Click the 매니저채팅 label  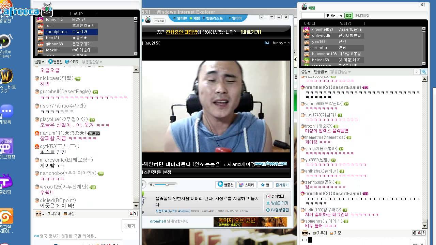362,16
